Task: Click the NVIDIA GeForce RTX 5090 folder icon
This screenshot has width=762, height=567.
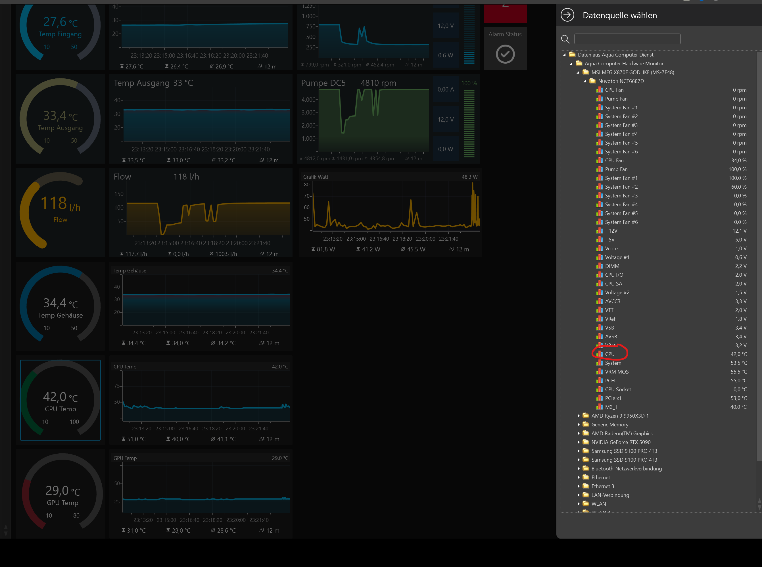Action: pos(586,442)
